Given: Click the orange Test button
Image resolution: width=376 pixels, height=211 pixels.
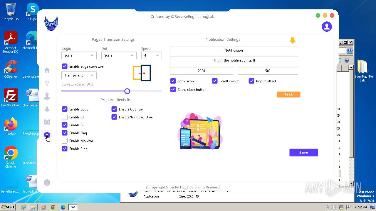Looking at the screenshot, I should pos(288,94).
